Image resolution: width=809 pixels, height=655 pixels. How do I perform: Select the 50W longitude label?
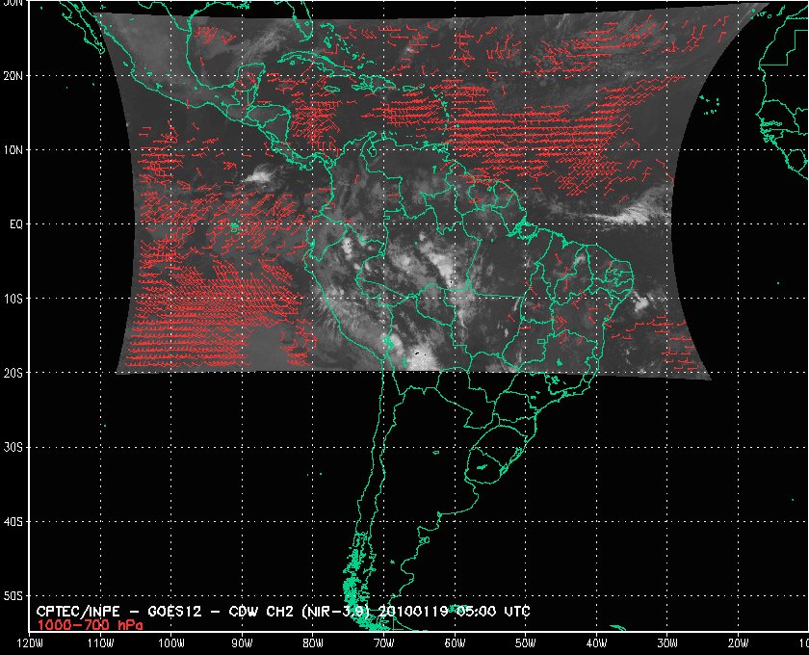click(x=525, y=643)
